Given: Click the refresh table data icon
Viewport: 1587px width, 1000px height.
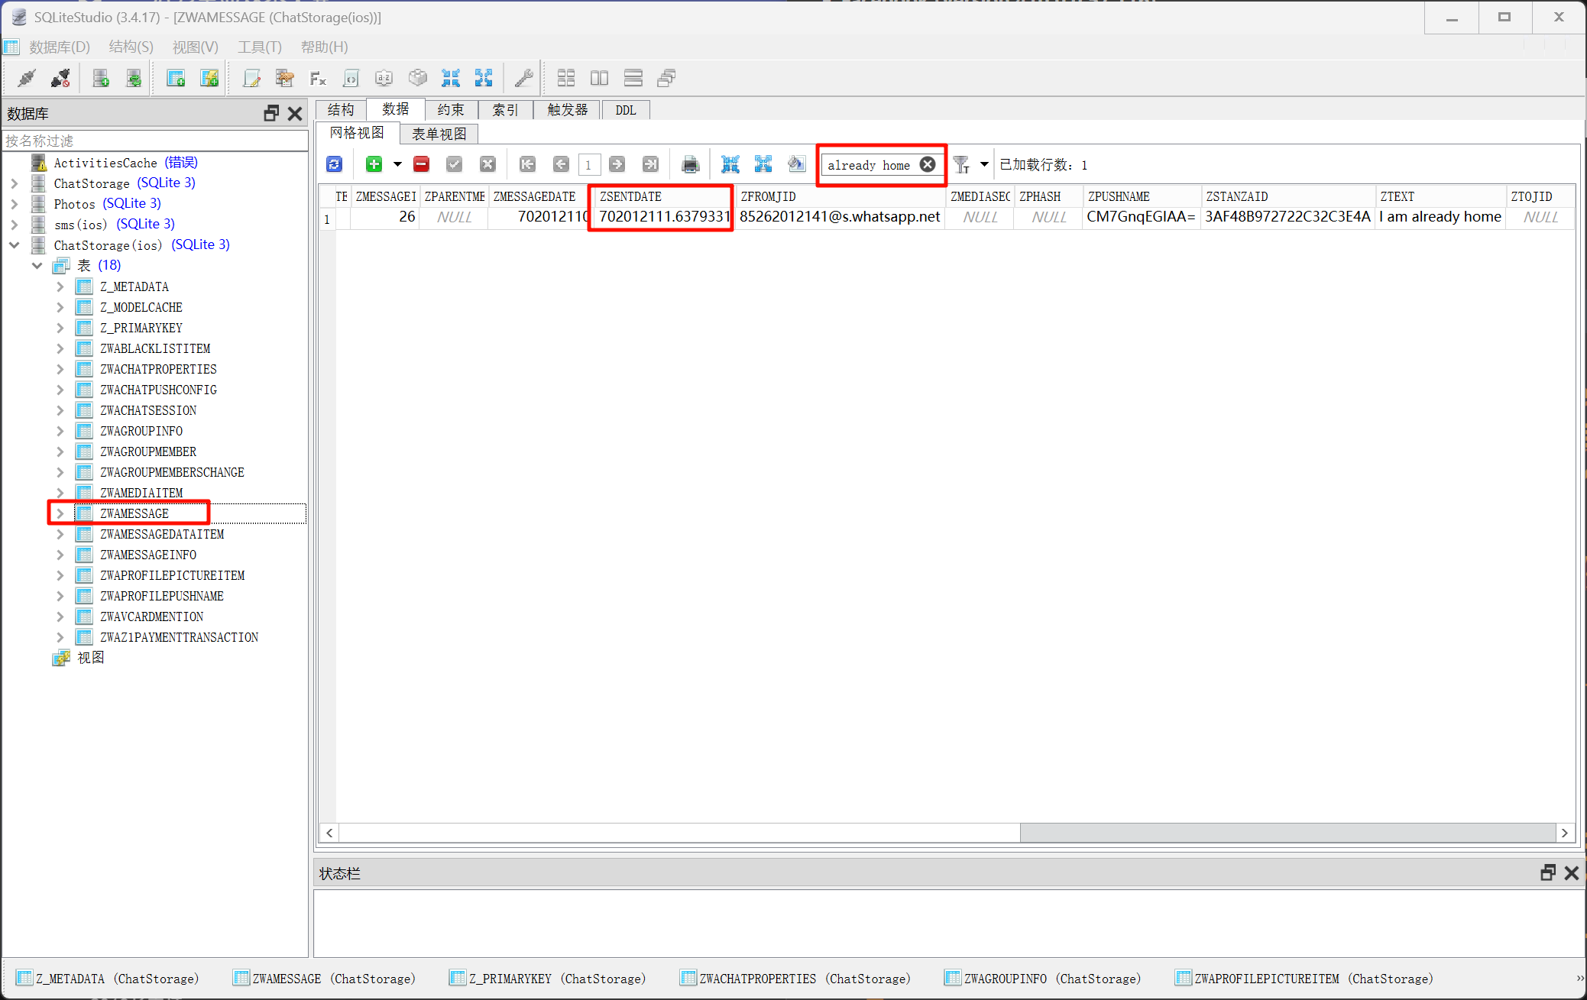Looking at the screenshot, I should [334, 164].
